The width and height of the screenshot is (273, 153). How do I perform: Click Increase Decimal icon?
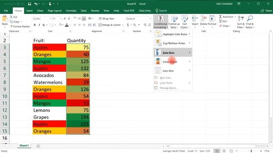[145, 25]
